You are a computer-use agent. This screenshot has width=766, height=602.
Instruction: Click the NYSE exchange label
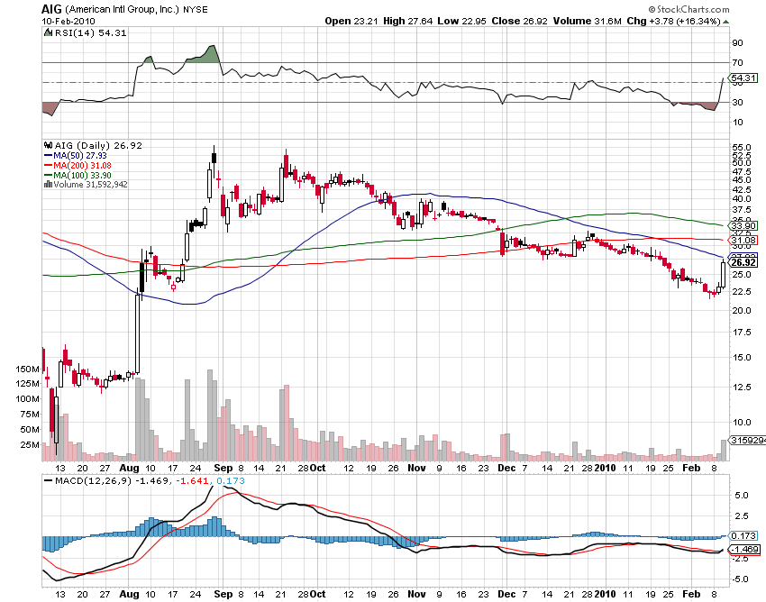pyautogui.click(x=196, y=9)
